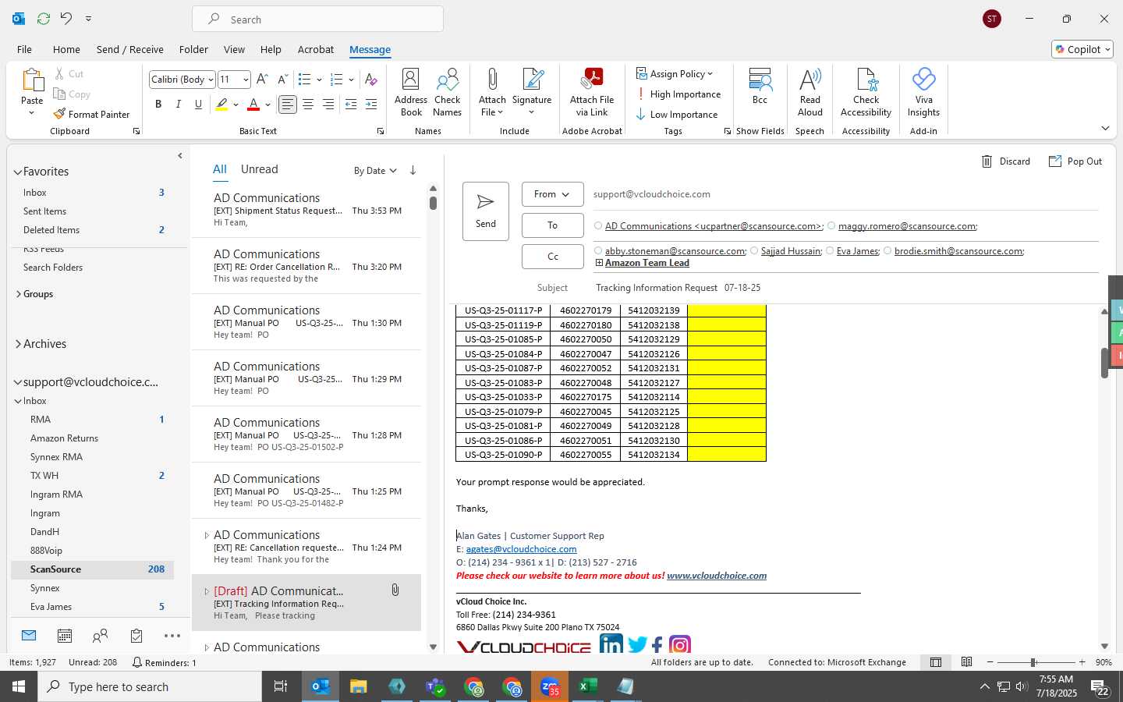Apply Bold formatting
The image size is (1123, 702).
coord(158,104)
